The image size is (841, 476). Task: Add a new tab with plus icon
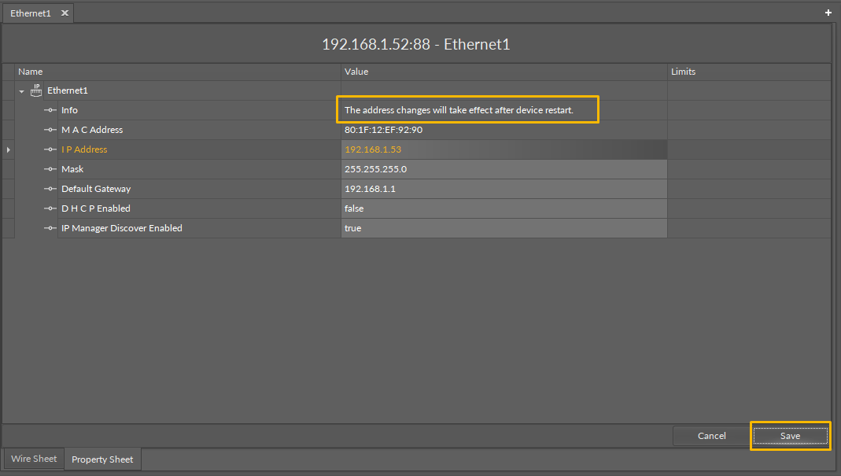pos(828,13)
